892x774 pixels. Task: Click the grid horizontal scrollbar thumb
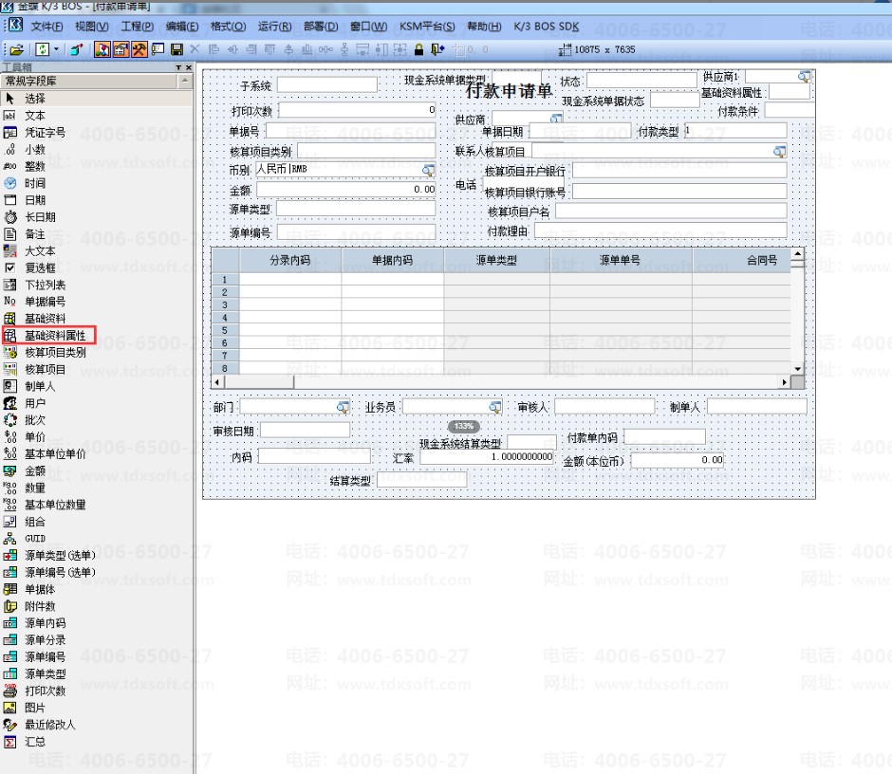coord(259,382)
